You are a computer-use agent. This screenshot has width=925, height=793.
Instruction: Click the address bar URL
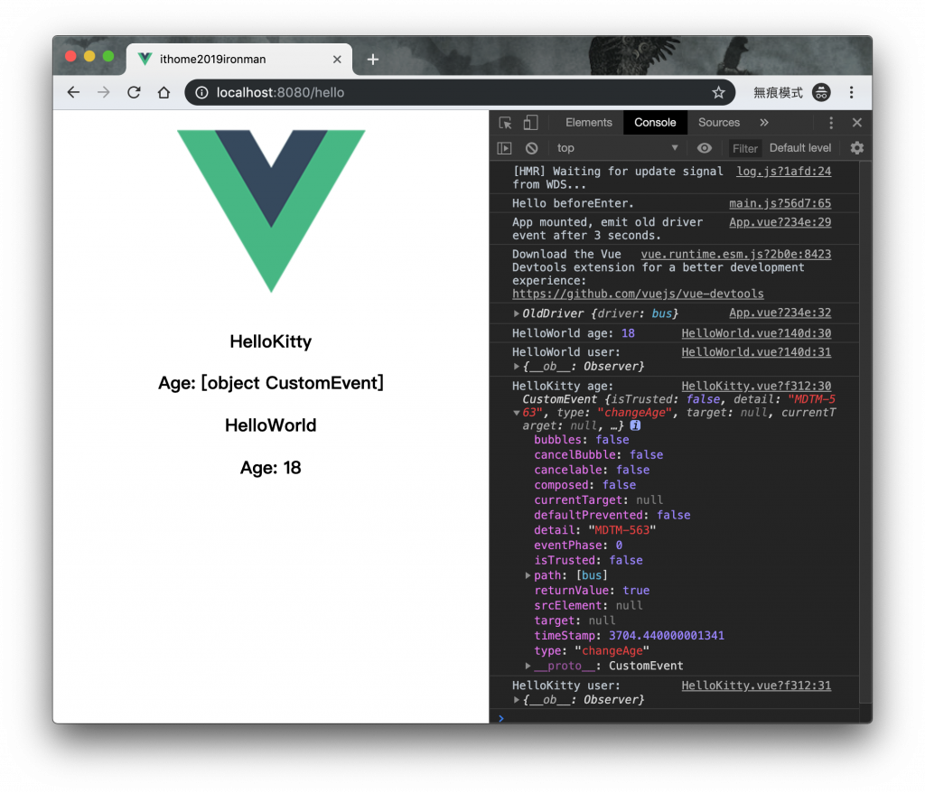280,93
